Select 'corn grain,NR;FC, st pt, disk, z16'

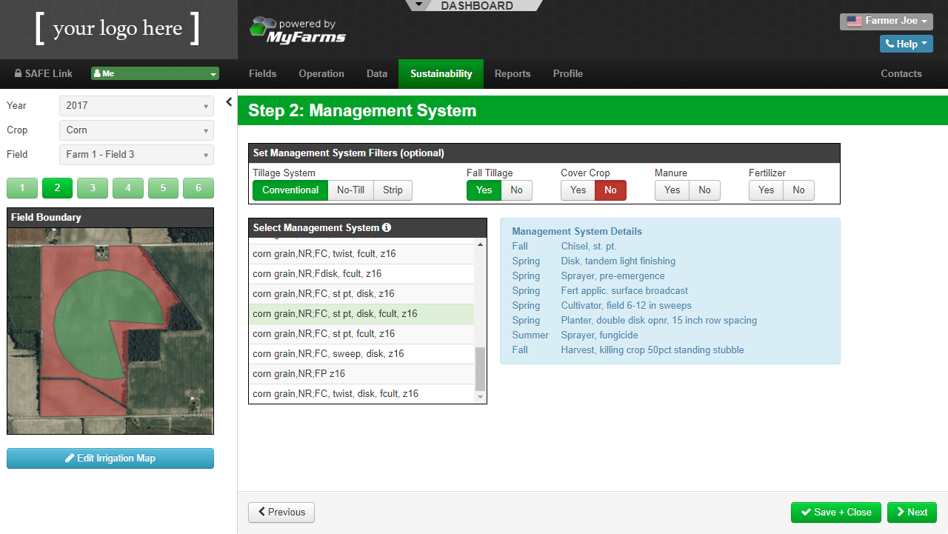pyautogui.click(x=362, y=294)
